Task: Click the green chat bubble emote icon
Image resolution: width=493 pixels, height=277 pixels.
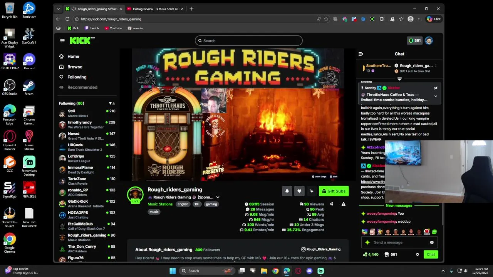Action: [434, 232]
